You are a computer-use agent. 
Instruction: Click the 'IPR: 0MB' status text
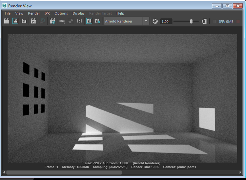(226, 22)
